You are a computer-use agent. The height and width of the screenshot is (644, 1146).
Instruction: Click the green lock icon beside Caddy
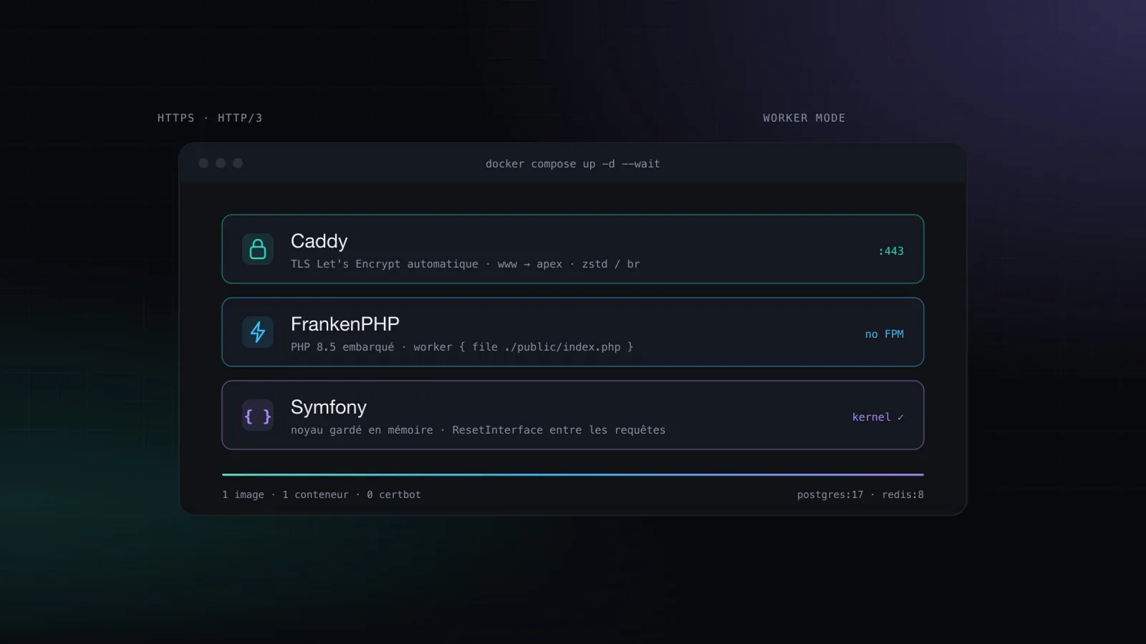258,249
